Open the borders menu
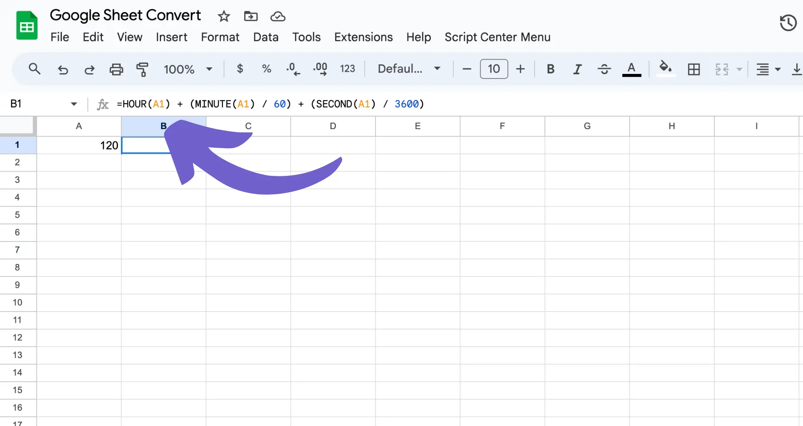The height and width of the screenshot is (426, 803). tap(694, 69)
